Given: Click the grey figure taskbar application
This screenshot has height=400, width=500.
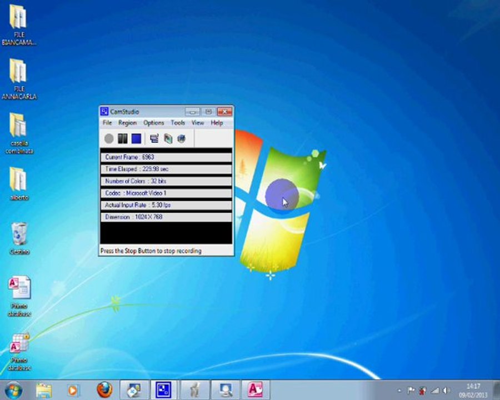Looking at the screenshot, I should (194, 390).
